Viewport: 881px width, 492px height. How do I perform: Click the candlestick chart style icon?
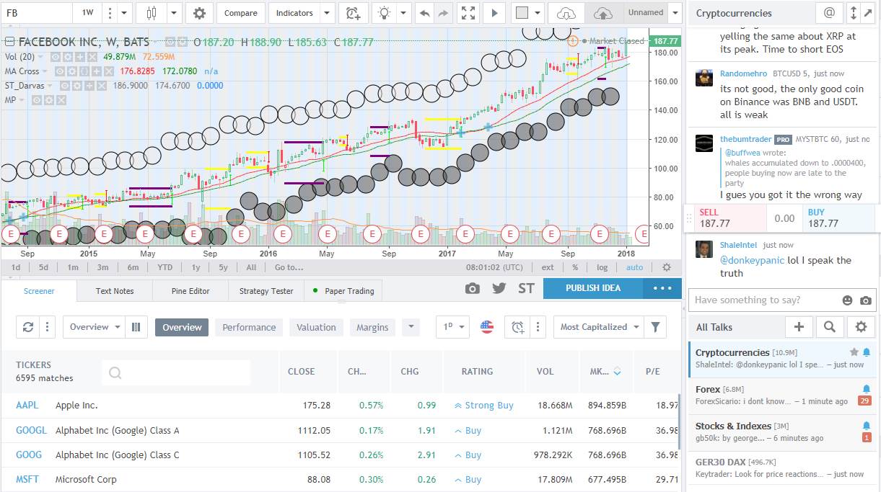(x=151, y=13)
